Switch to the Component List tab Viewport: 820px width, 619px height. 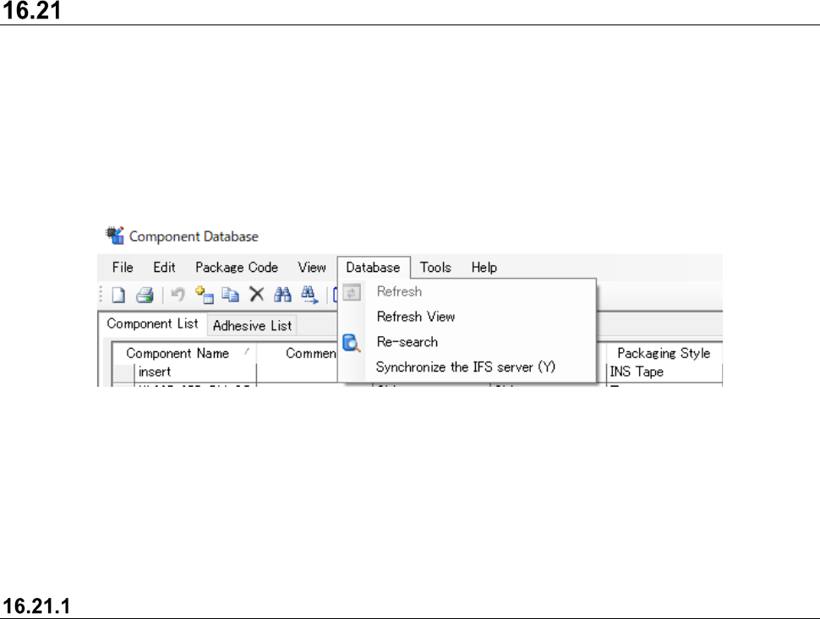pos(153,324)
